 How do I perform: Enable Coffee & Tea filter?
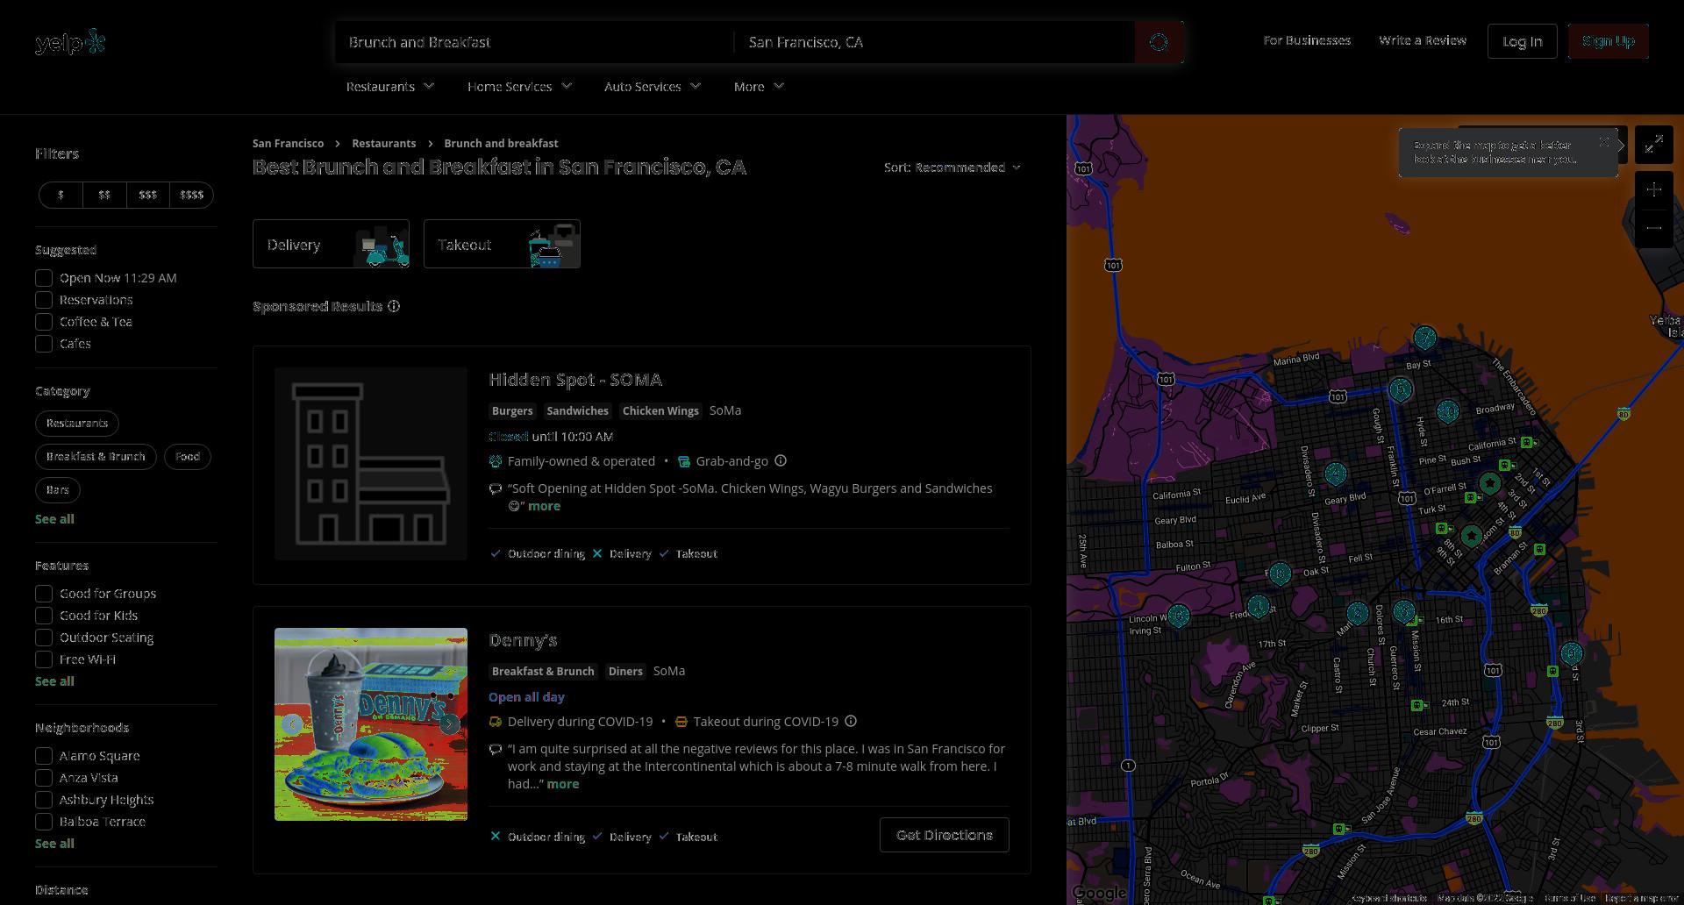(x=44, y=322)
